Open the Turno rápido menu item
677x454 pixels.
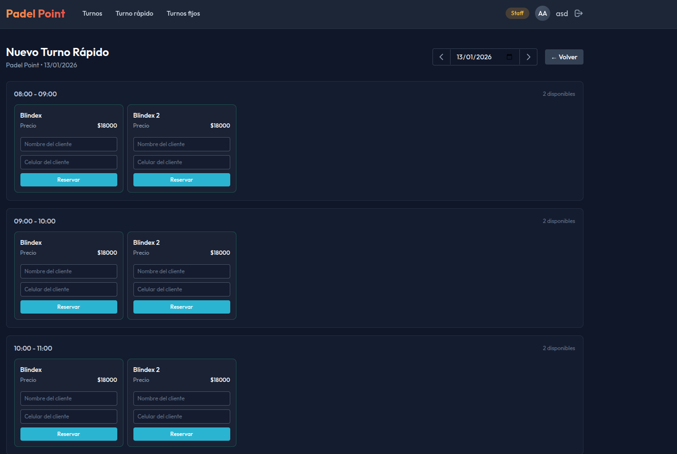[x=134, y=13]
